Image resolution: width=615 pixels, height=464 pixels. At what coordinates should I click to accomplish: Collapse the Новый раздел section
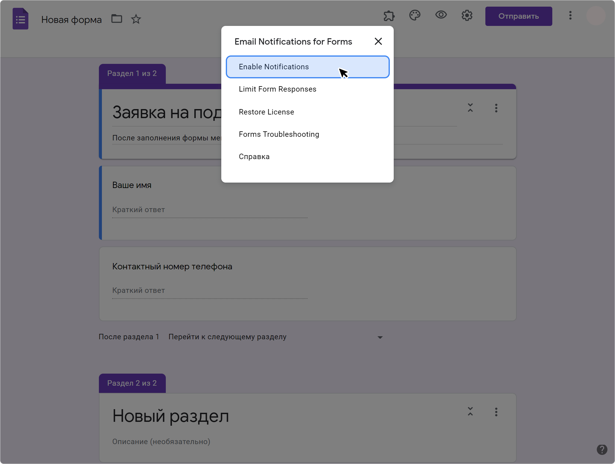(470, 411)
